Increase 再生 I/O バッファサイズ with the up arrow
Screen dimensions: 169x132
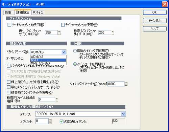click(x=59, y=31)
